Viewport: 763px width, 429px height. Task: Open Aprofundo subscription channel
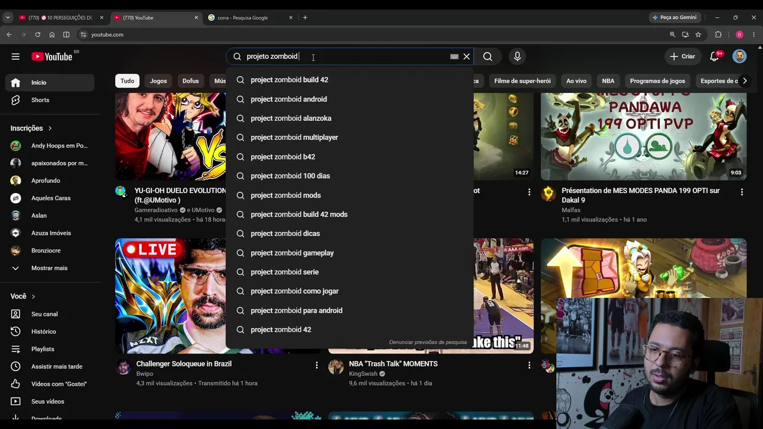click(49, 181)
